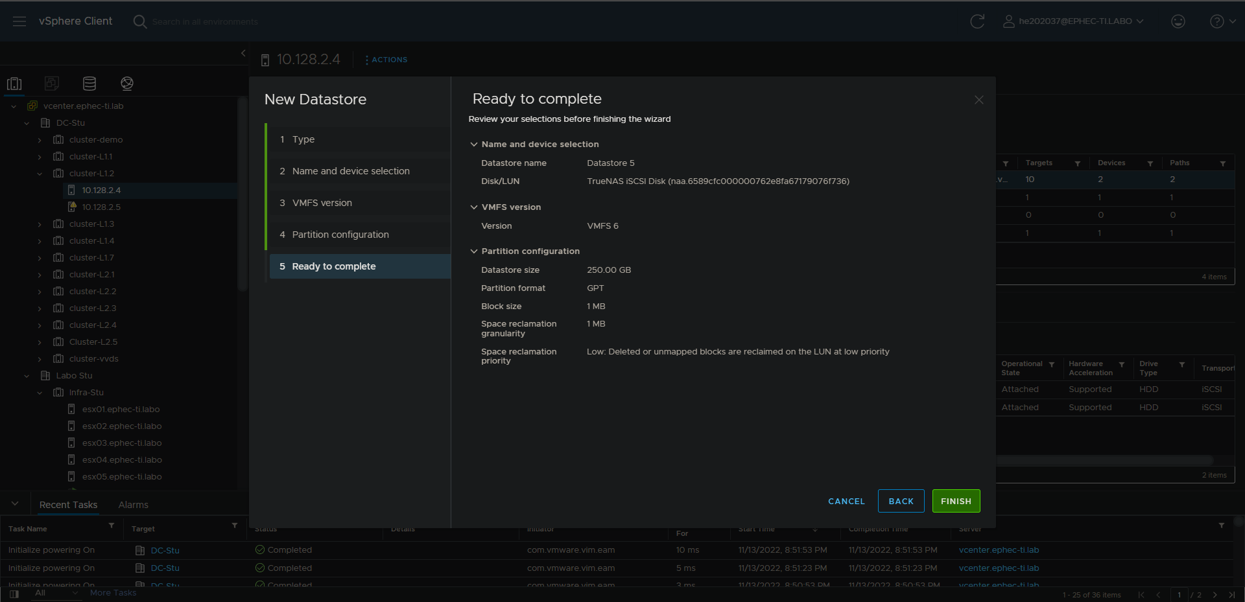Screen dimensions: 1245x602
Task: Select Labo Stu datacenter
Action: click(x=74, y=376)
